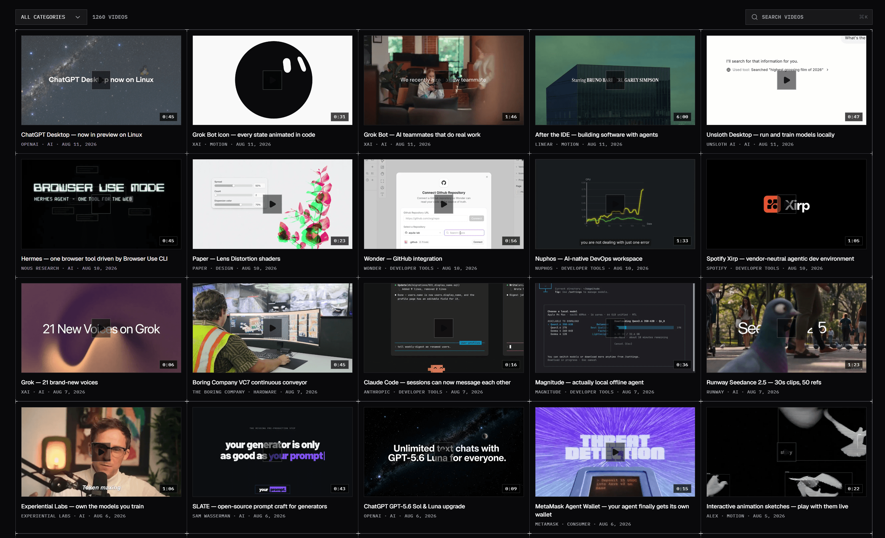The width and height of the screenshot is (885, 538).
Task: Click the Hermes Browser Use Mode thumbnail
Action: (x=101, y=204)
